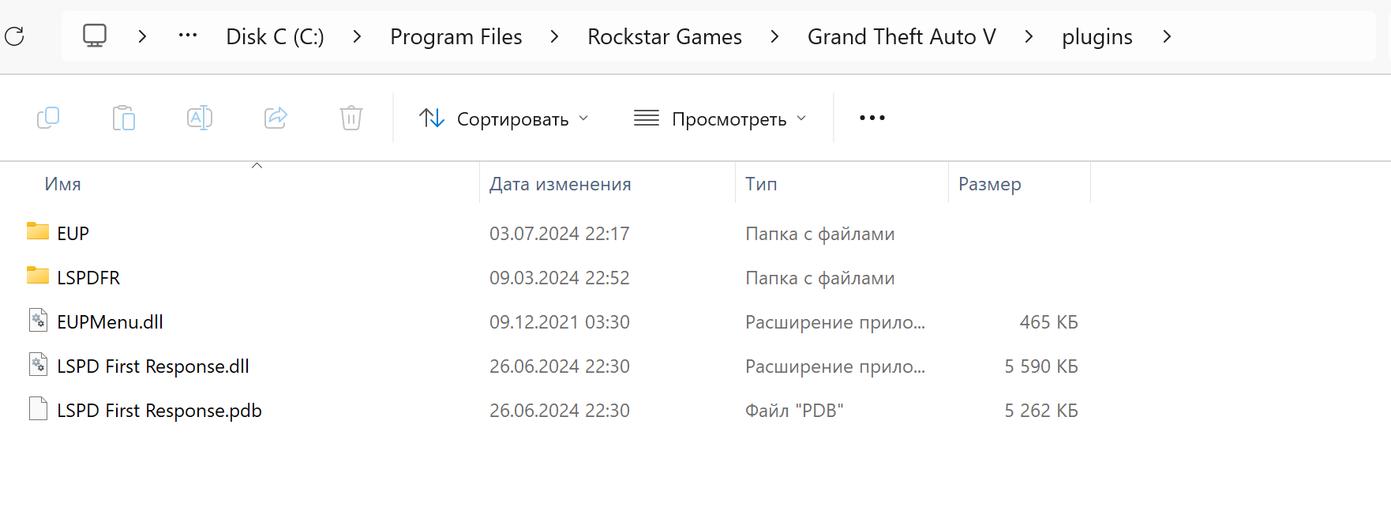
Task: Select the EUPMenu.dll file
Action: tap(110, 321)
